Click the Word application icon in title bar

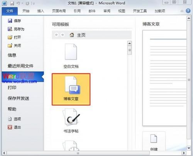4,3
